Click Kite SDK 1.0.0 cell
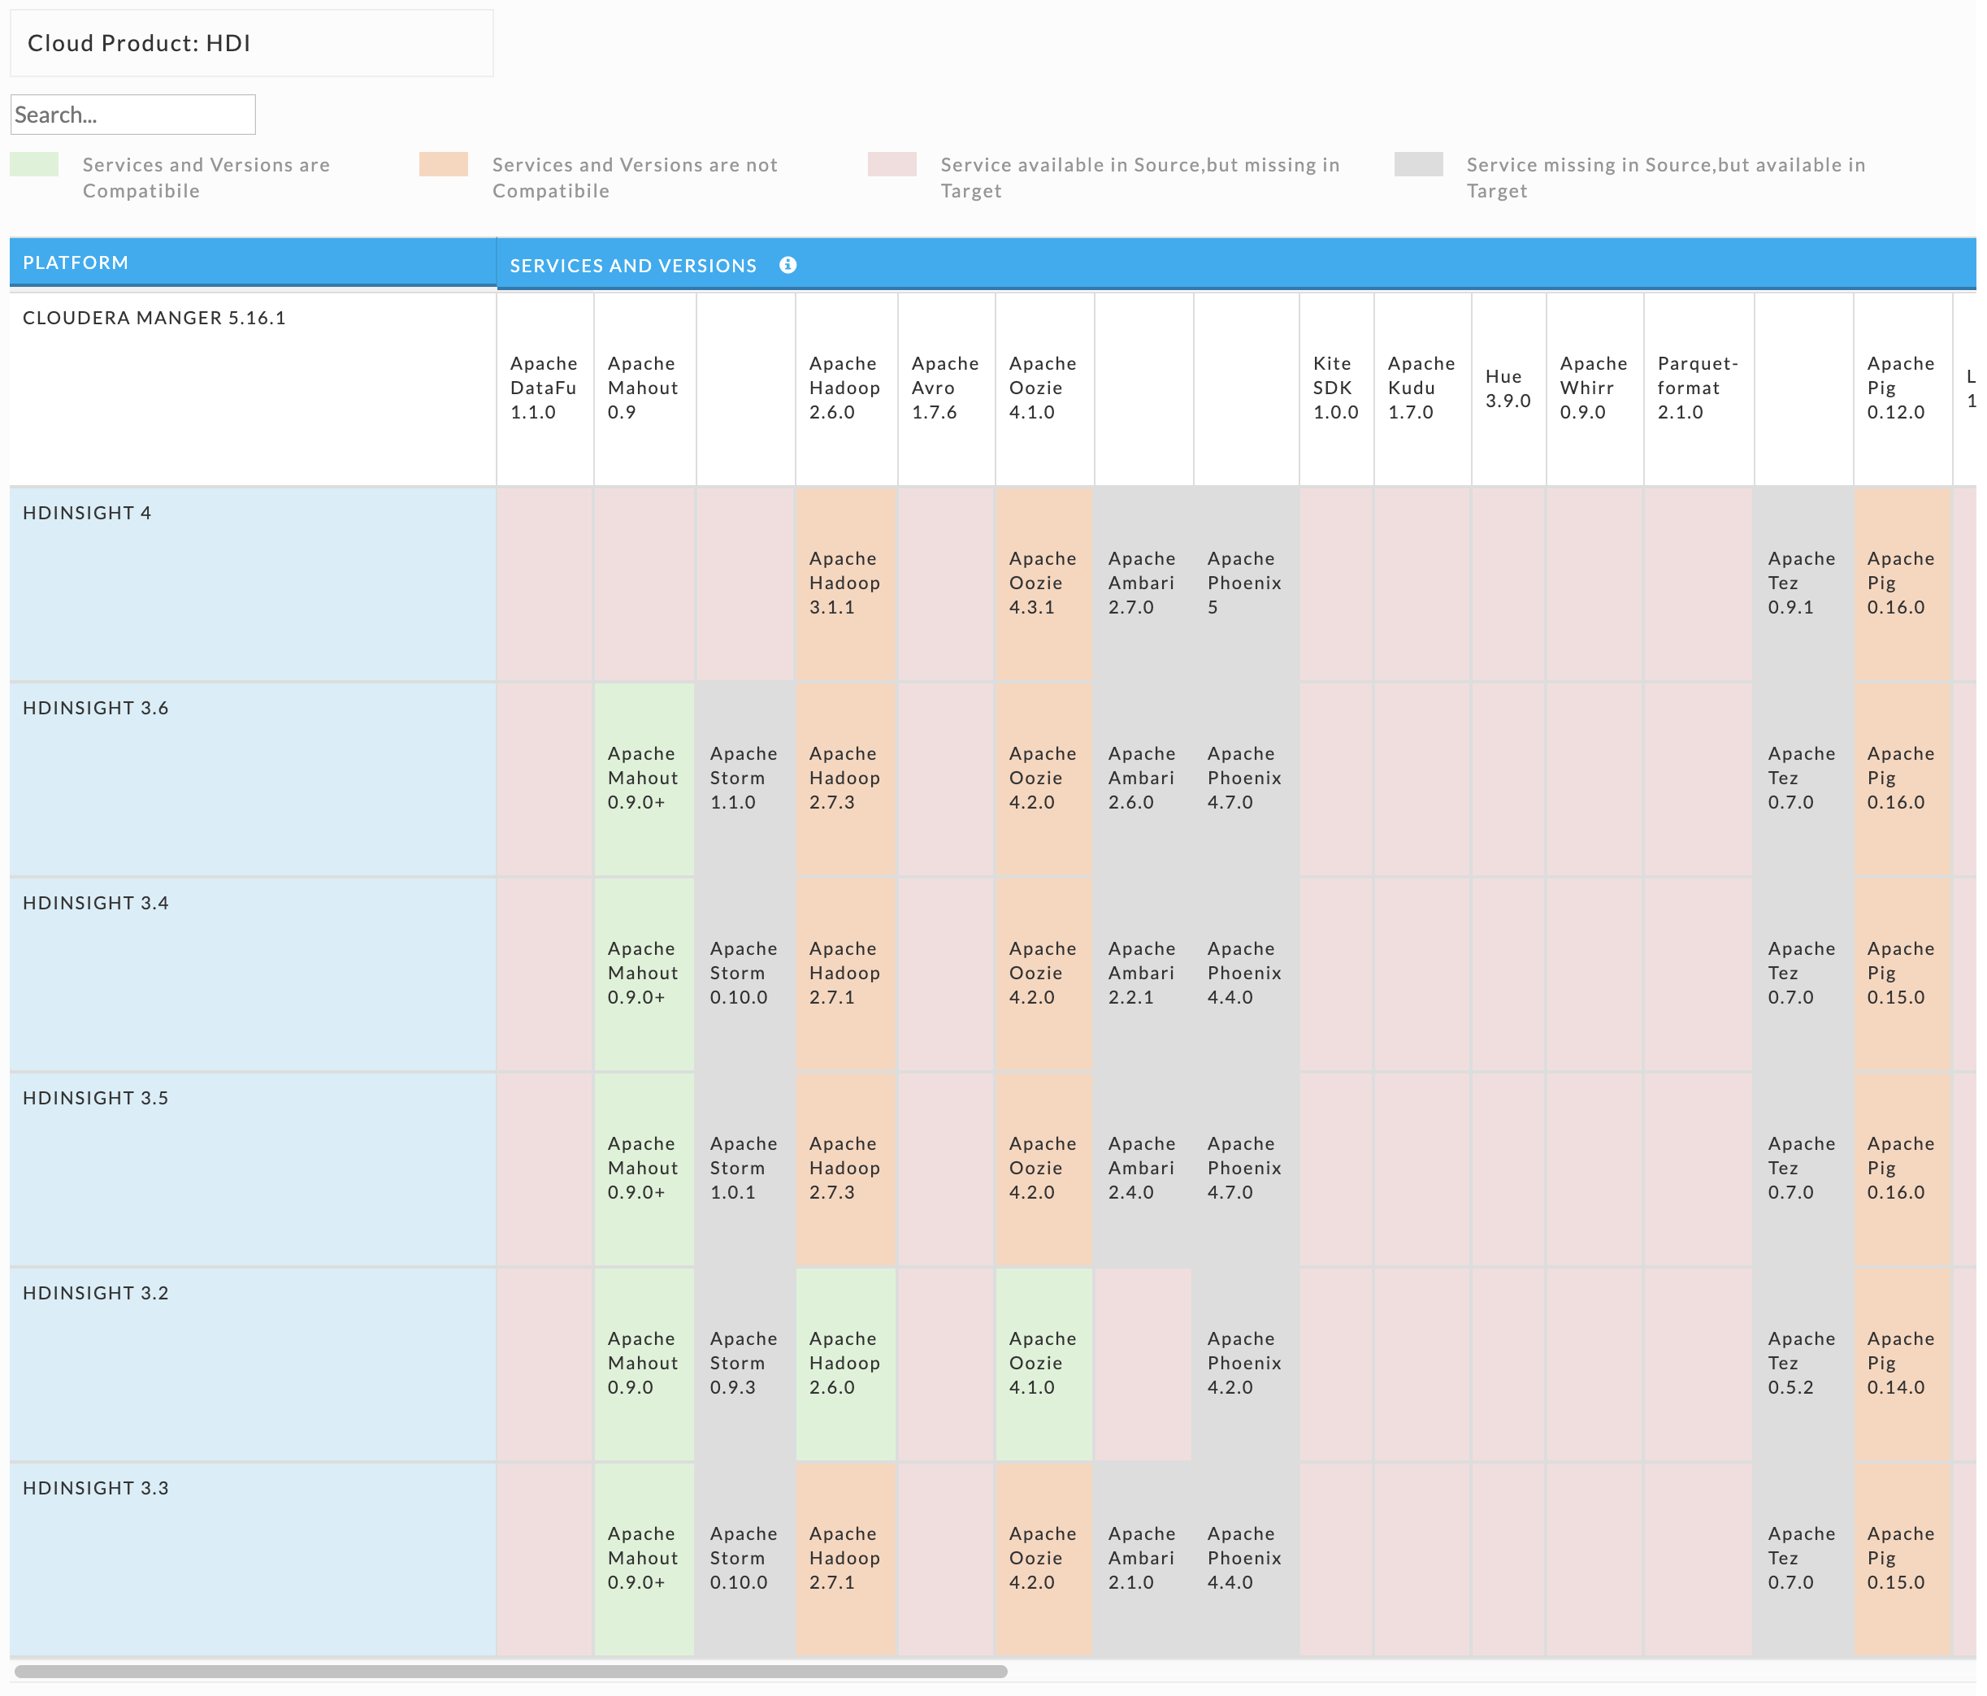1987x1696 pixels. click(x=1337, y=388)
